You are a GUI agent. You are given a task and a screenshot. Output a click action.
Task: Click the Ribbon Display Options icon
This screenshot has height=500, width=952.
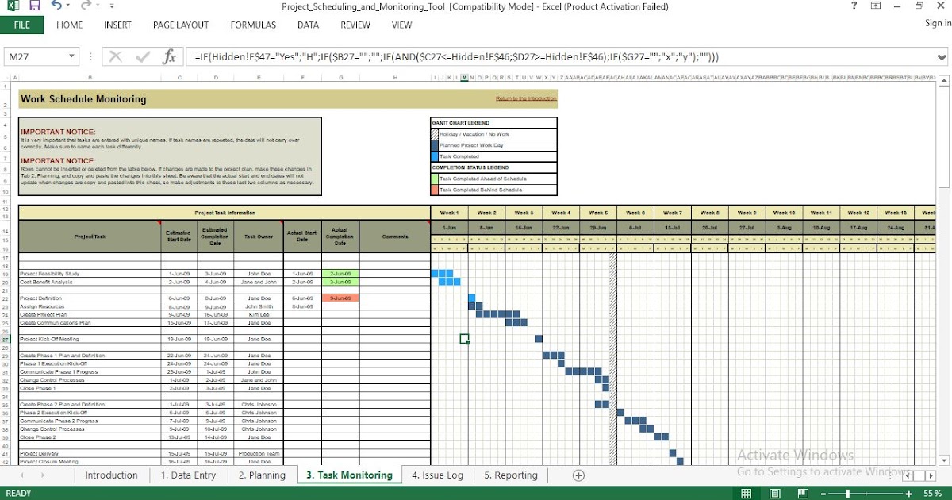[876, 6]
